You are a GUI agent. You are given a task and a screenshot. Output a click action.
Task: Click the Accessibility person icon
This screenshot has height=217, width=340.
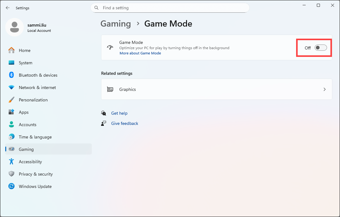click(11, 162)
